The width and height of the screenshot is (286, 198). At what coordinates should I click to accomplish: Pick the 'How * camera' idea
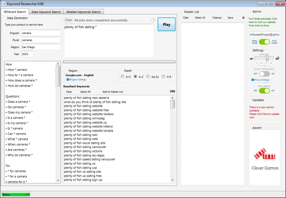coord(16,70)
